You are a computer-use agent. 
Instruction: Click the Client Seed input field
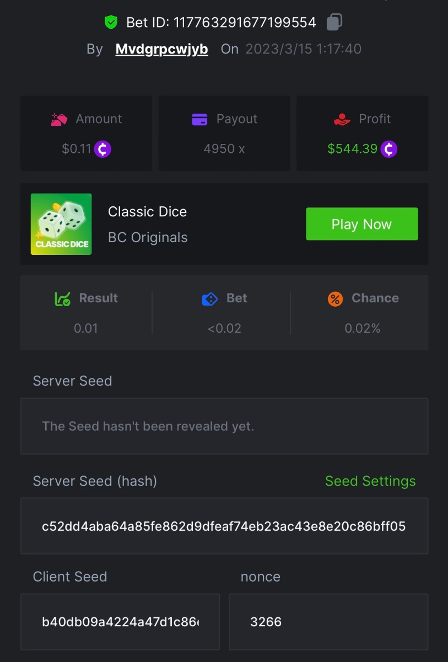pos(120,622)
